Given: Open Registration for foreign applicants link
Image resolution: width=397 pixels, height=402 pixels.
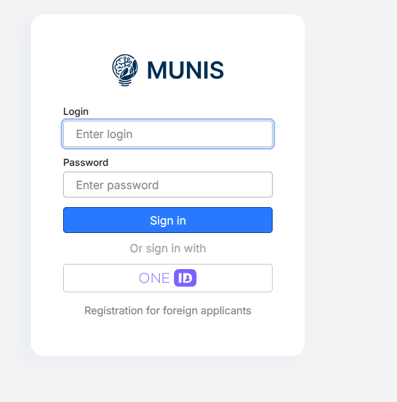Looking at the screenshot, I should coord(168,311).
